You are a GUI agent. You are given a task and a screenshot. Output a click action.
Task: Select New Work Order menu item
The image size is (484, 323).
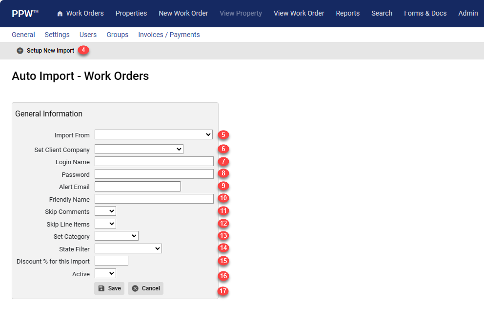point(183,13)
